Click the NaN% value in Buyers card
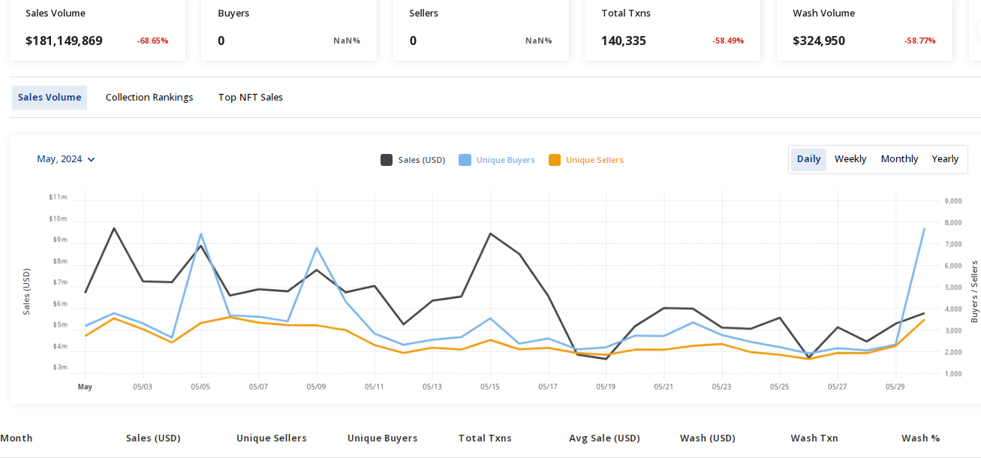The width and height of the screenshot is (981, 458). coord(347,41)
